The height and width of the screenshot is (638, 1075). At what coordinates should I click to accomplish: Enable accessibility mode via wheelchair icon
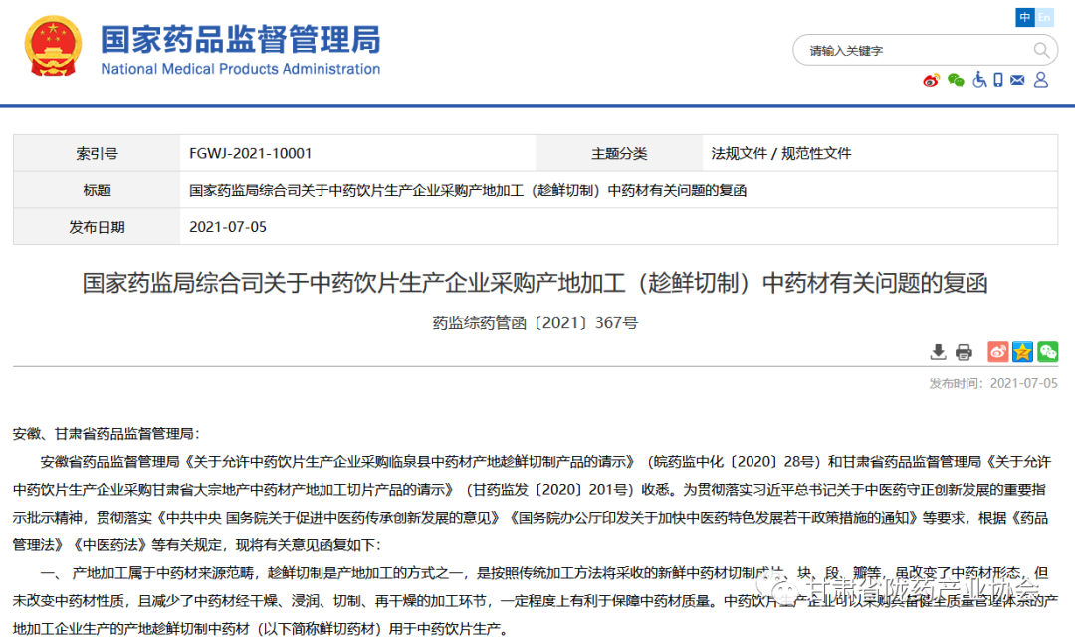pos(978,80)
